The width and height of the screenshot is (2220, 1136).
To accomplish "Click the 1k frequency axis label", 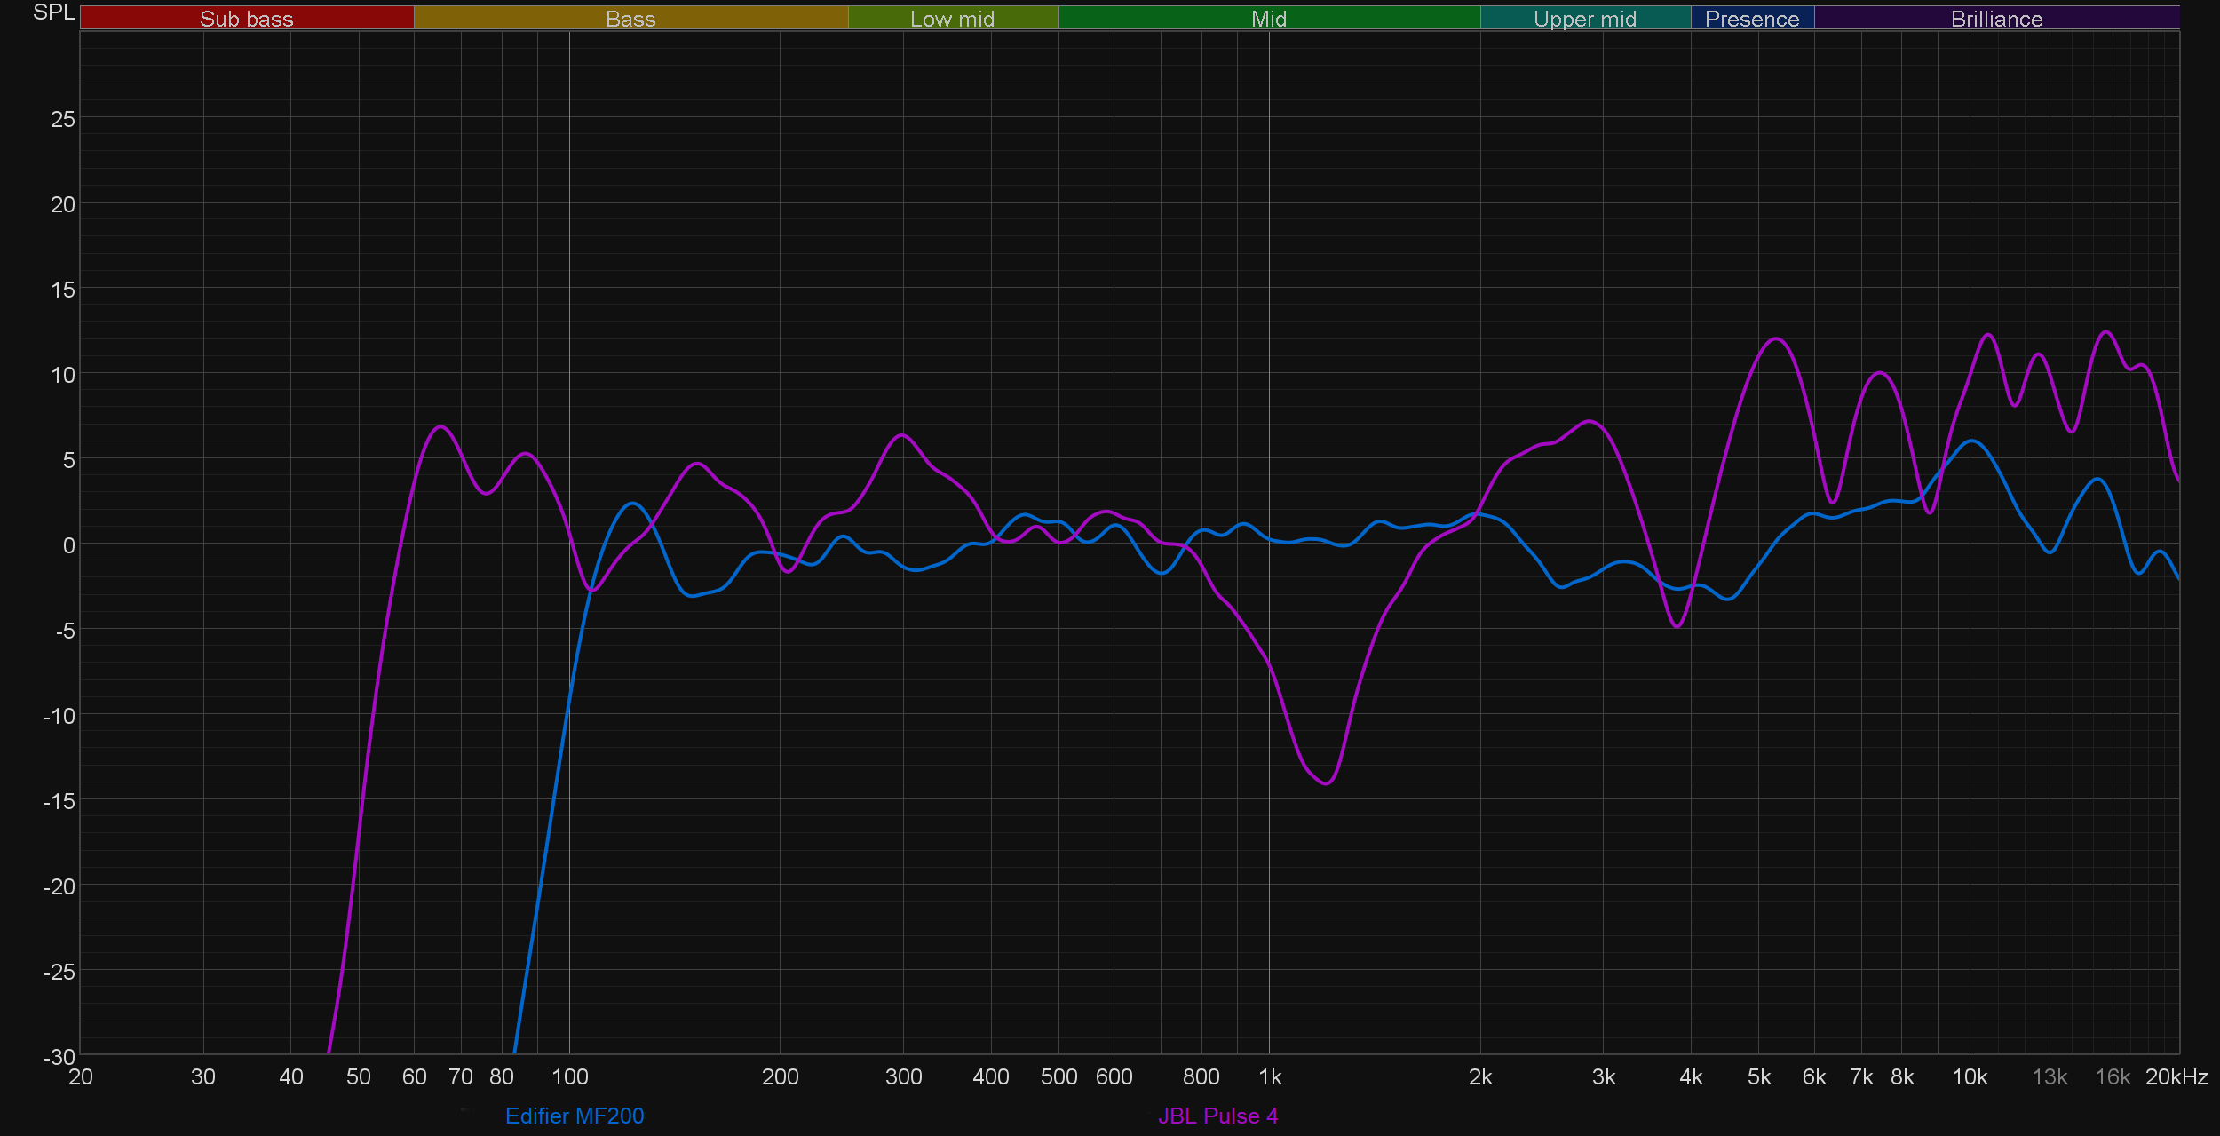I will point(1270,1077).
